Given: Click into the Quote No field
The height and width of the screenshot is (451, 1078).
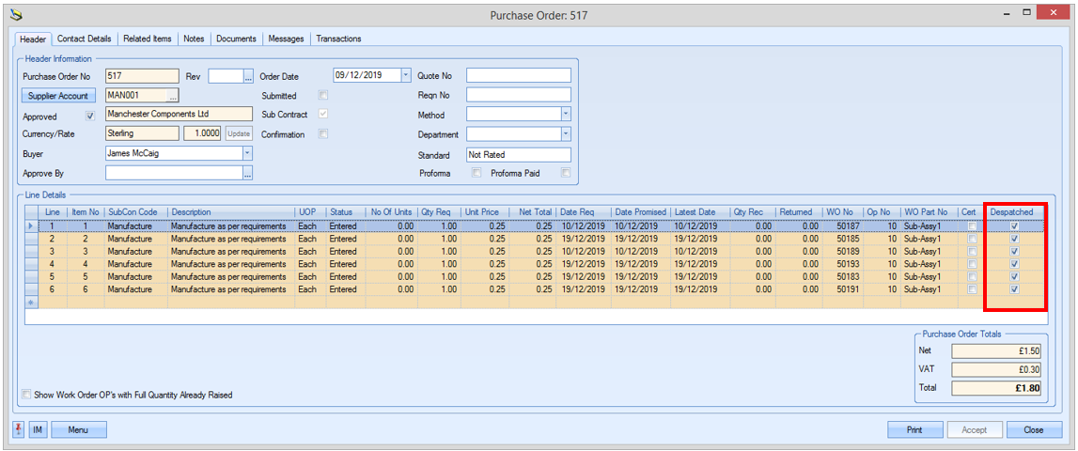Looking at the screenshot, I should click(x=518, y=76).
